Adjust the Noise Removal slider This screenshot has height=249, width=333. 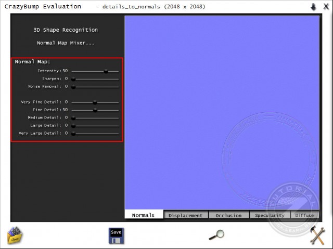click(x=95, y=87)
